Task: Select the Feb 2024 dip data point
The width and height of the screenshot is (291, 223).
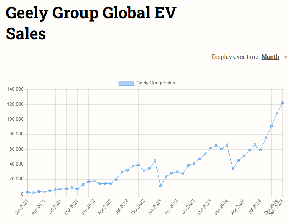Action: (233, 169)
